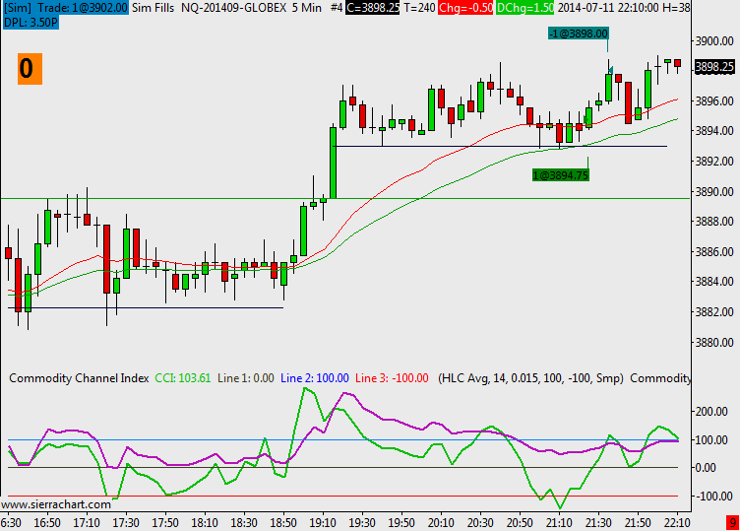Click the "C=3898.25" close value
Screen dimensions: 740x531
[x=372, y=8]
